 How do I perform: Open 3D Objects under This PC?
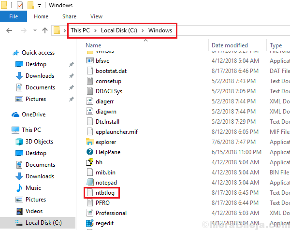coord(39,142)
